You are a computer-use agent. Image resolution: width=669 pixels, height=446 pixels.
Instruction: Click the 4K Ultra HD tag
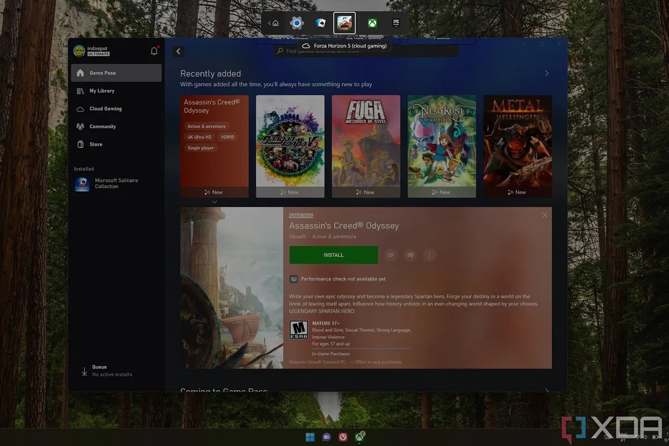200,137
